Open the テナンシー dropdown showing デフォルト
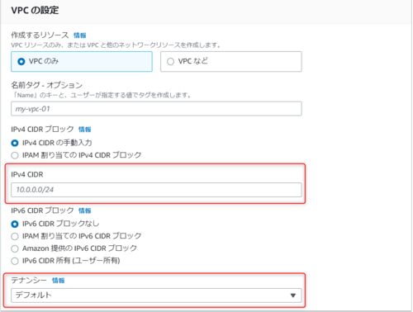Screen dimensions: 413x312 156,295
